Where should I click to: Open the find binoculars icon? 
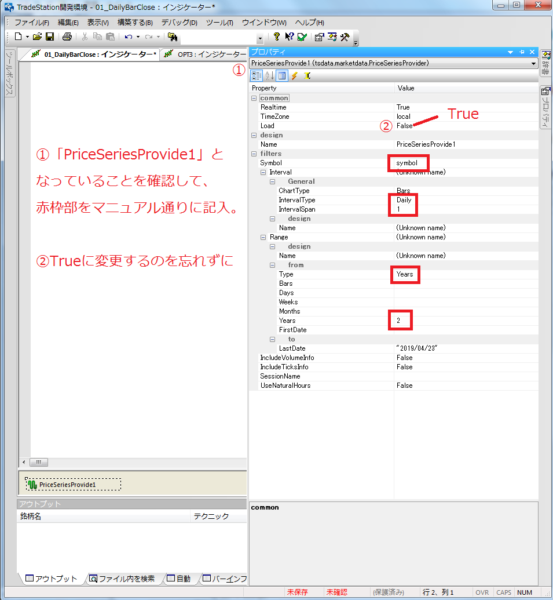point(173,37)
